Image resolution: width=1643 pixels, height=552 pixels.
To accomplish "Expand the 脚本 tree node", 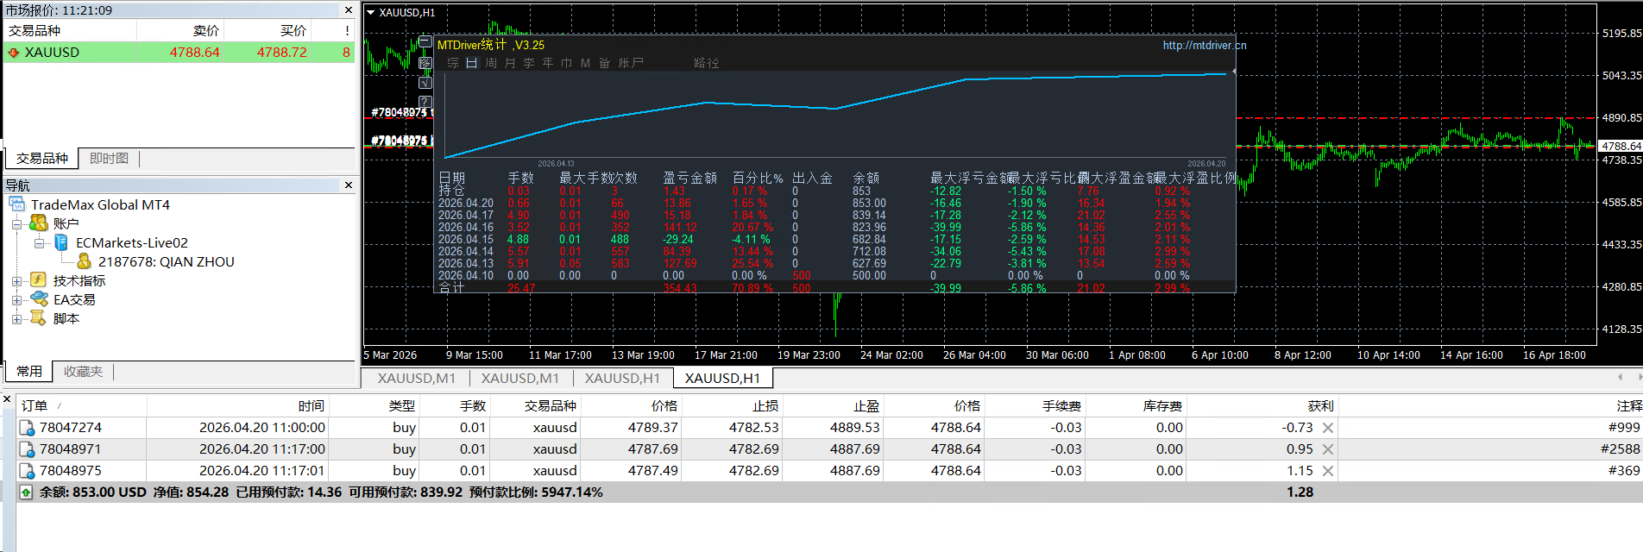I will pyautogui.click(x=16, y=319).
